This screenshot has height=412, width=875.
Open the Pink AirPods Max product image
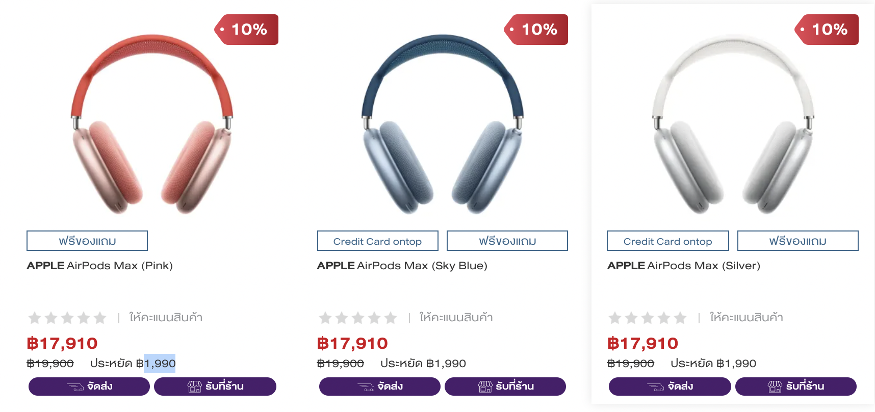coord(152,125)
